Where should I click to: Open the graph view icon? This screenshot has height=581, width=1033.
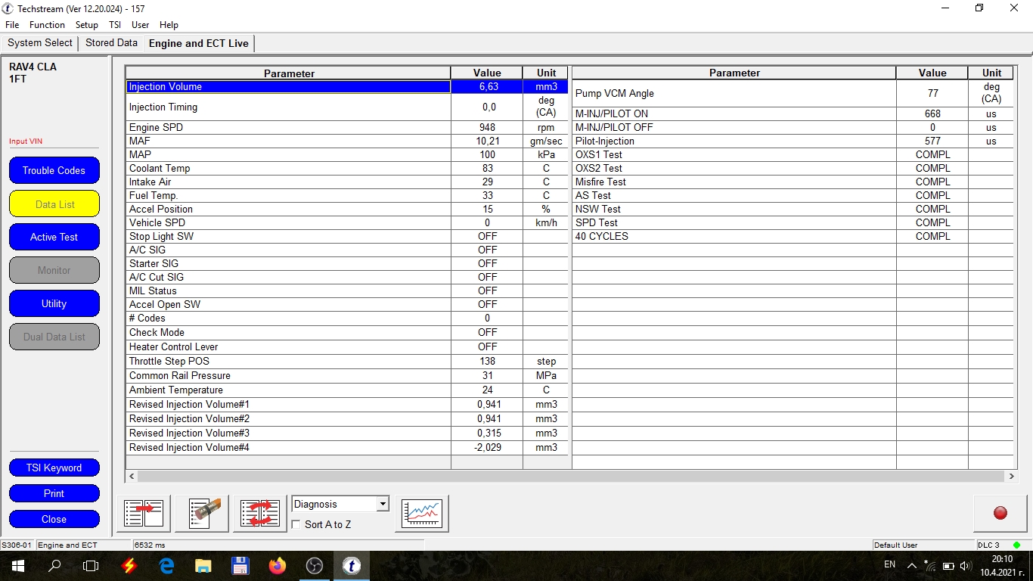pos(422,514)
